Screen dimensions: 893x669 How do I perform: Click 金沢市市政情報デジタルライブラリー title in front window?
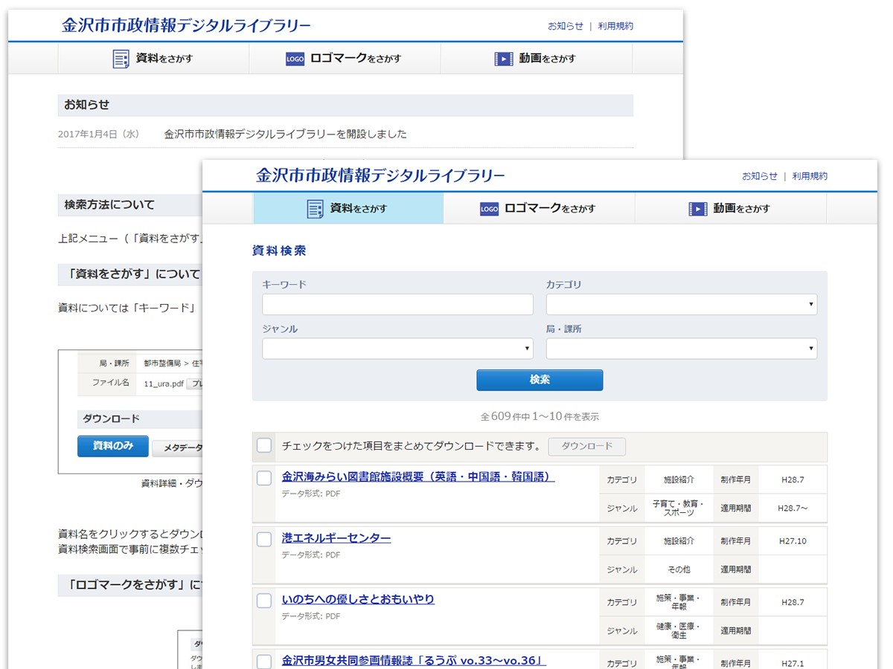click(x=380, y=175)
